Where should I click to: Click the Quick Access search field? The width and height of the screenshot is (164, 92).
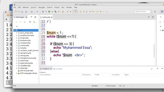[142, 11]
